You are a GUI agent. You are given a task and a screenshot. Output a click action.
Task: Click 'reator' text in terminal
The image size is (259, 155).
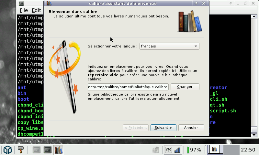pos(219,88)
